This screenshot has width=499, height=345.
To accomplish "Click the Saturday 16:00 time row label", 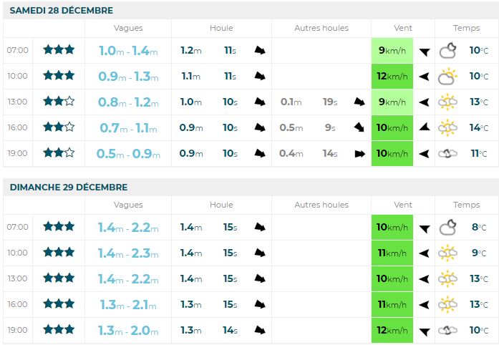I will (x=18, y=127).
